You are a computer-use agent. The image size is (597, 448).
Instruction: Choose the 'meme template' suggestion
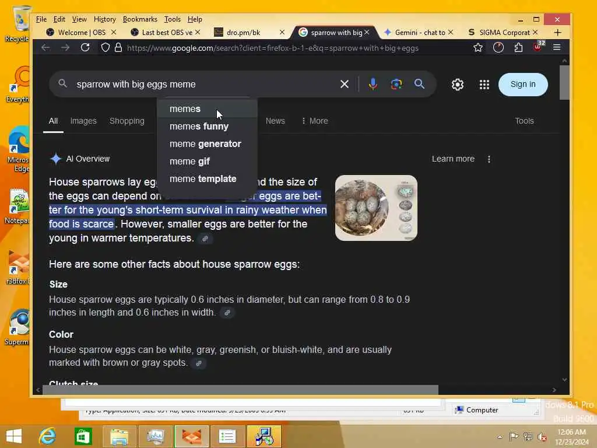[207, 179]
